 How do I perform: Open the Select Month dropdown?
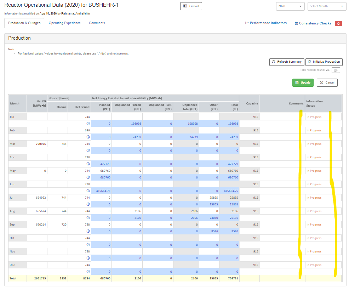[326, 6]
